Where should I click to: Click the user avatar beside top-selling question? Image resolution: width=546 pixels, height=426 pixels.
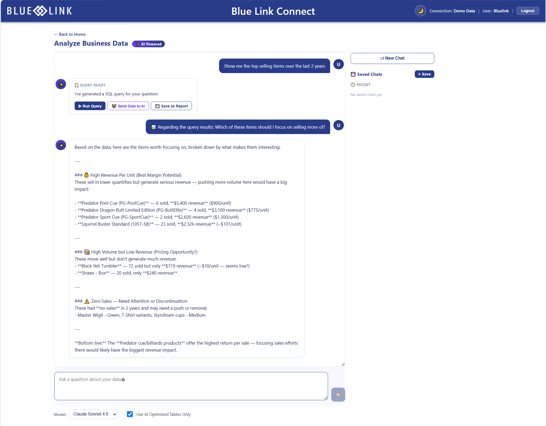tap(338, 64)
